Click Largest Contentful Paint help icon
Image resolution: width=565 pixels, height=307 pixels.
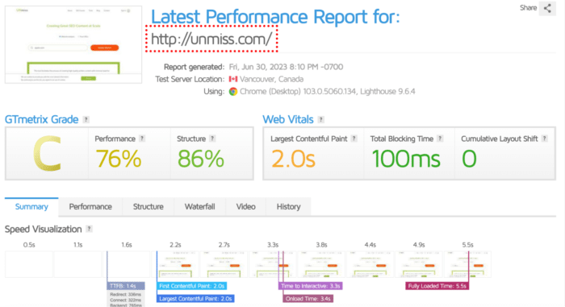coord(354,139)
